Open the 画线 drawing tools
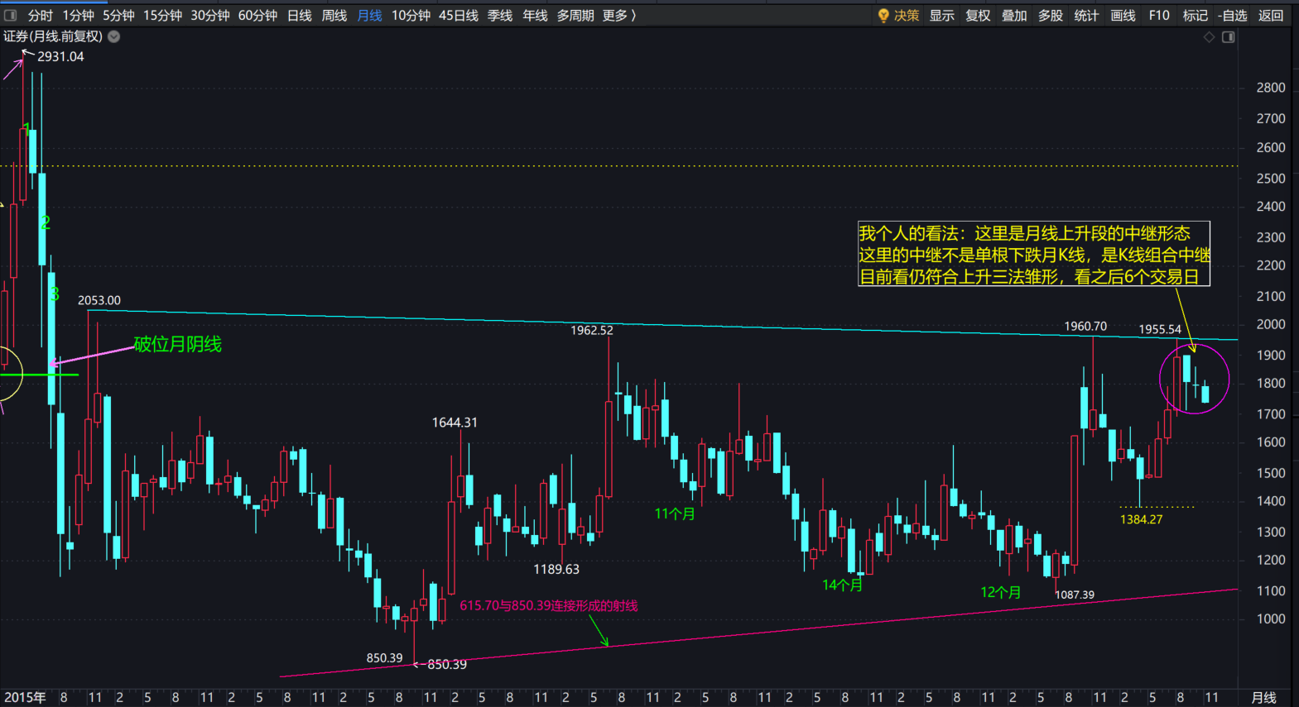 [x=1123, y=15]
